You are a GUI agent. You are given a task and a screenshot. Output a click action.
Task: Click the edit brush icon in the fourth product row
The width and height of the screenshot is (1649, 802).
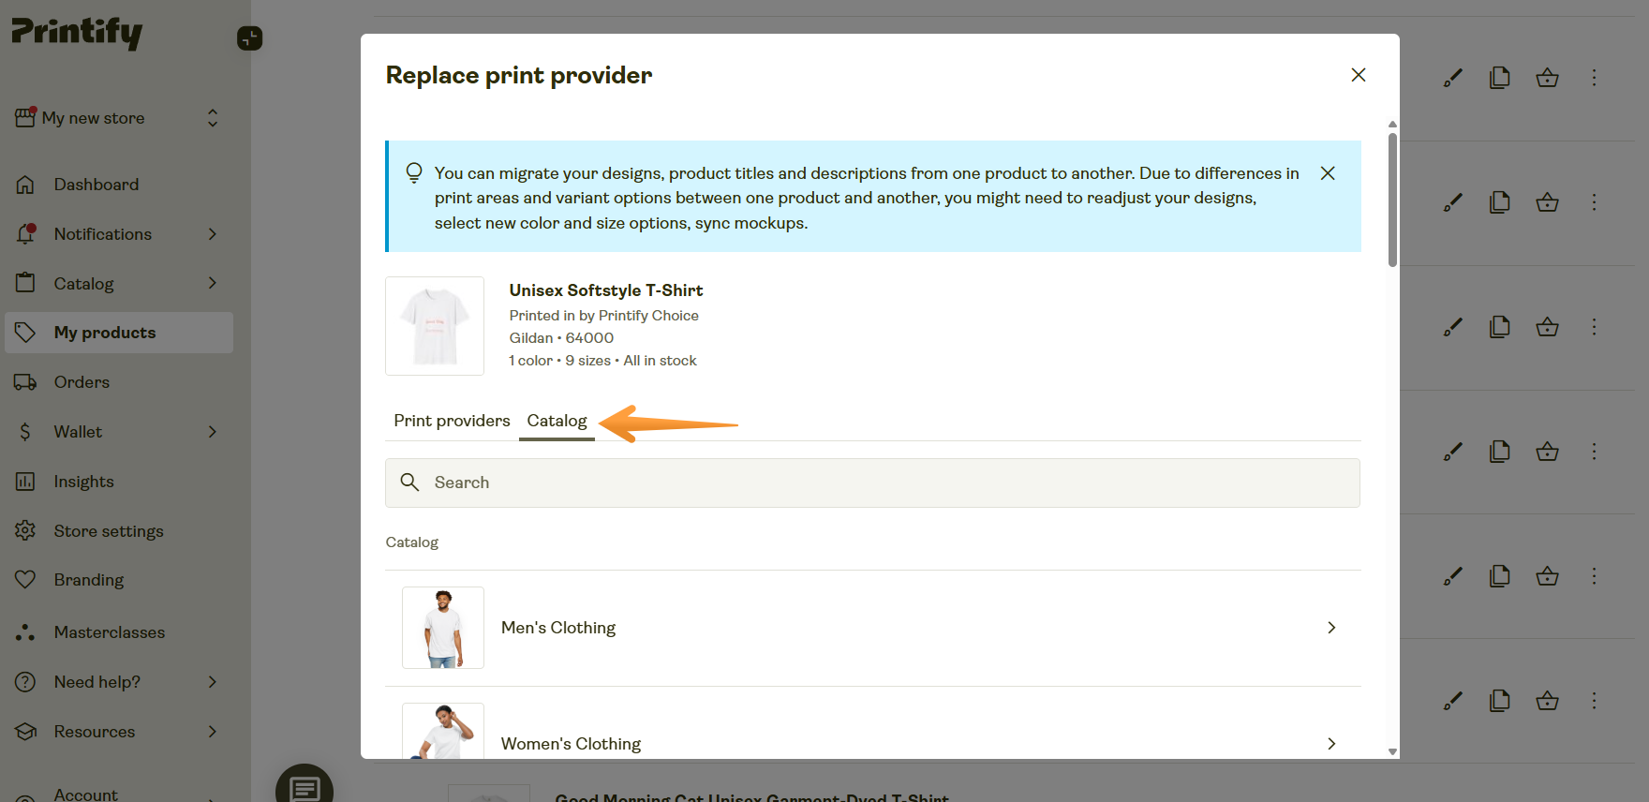point(1453,452)
